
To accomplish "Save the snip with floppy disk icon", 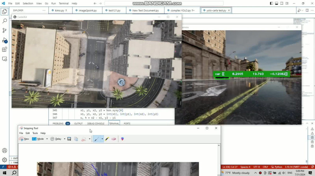I will (69, 139).
